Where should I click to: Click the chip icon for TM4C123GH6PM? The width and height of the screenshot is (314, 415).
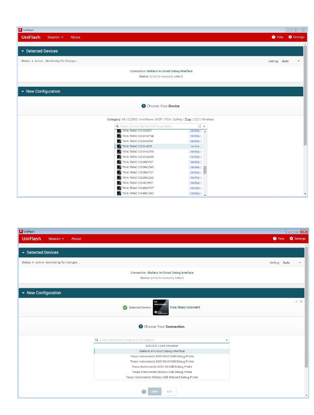coord(119,141)
